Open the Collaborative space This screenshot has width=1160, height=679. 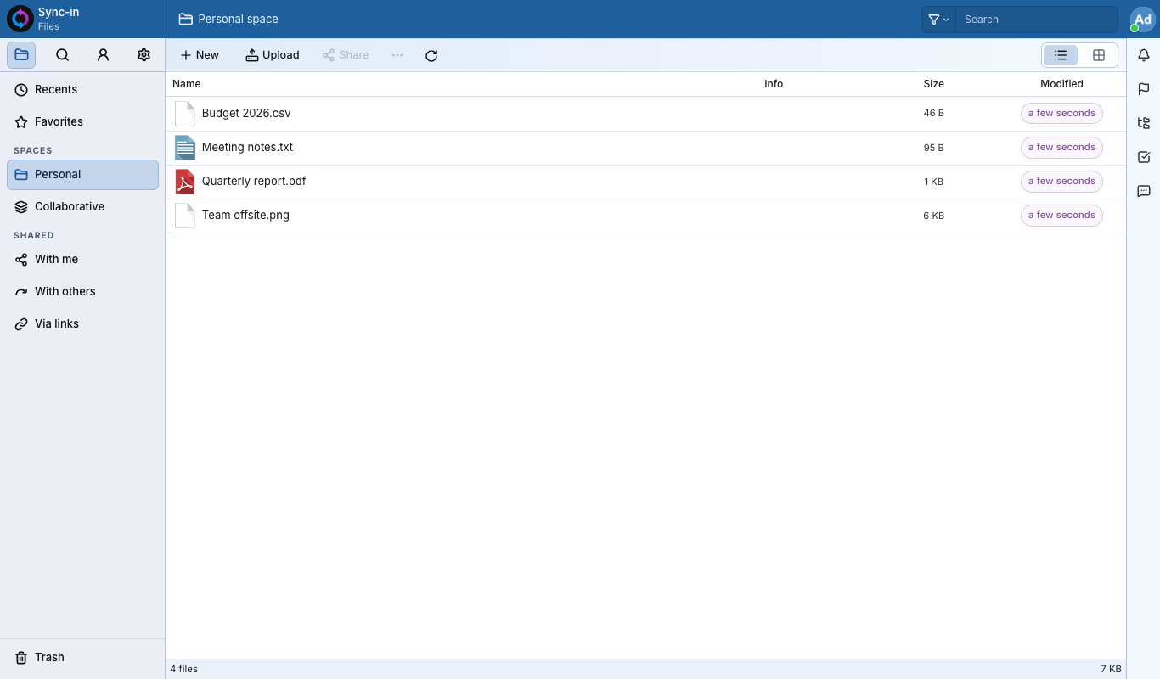82,207
